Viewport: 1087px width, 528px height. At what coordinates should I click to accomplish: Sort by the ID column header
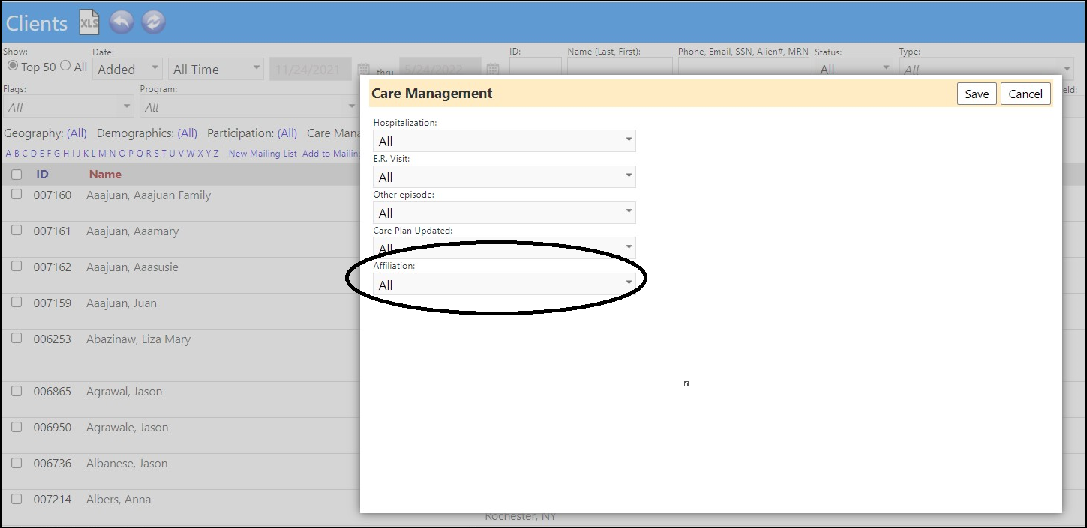coord(43,174)
